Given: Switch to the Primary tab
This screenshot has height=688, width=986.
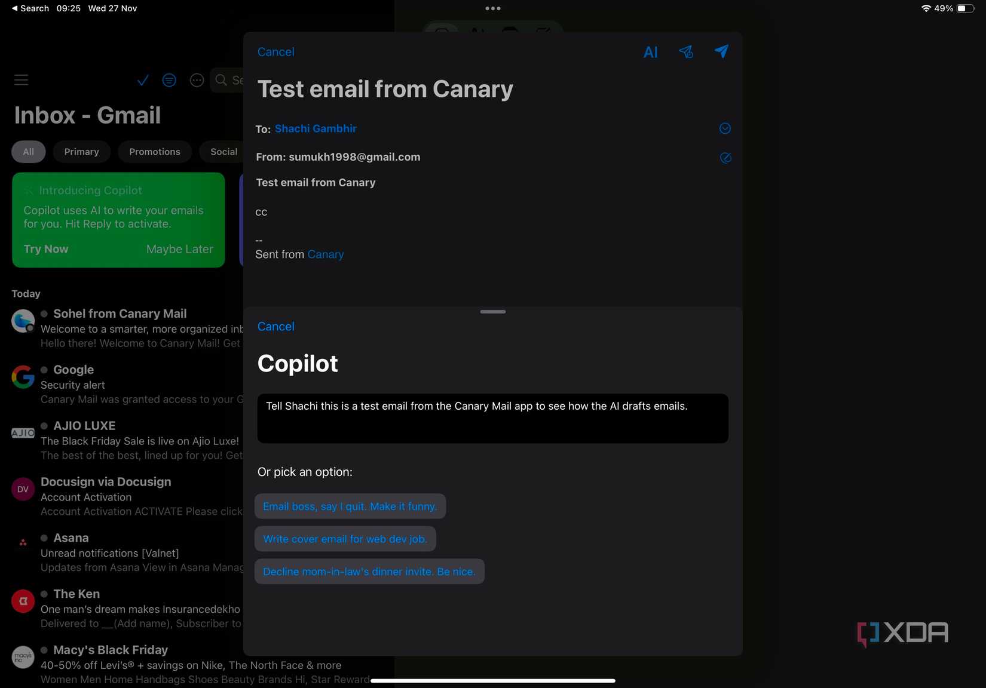Looking at the screenshot, I should (81, 152).
